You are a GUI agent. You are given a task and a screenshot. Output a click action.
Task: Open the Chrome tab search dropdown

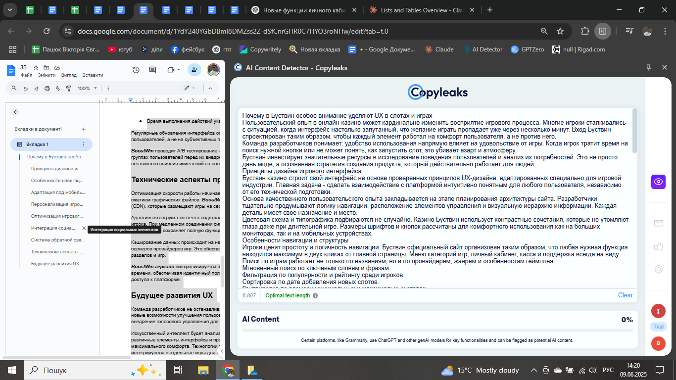[x=10, y=10]
